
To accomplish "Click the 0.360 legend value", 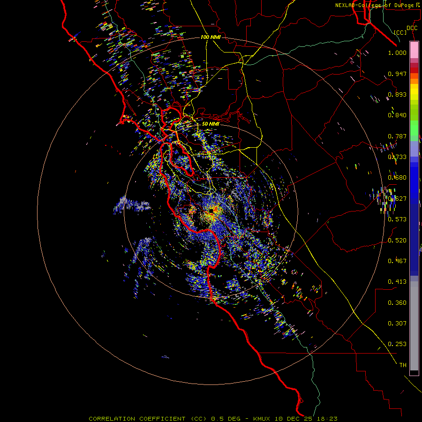I will (397, 303).
